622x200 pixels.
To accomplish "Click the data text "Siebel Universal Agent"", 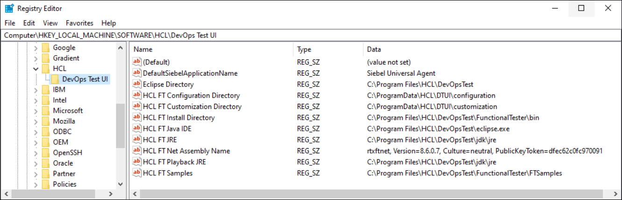I will [401, 73].
